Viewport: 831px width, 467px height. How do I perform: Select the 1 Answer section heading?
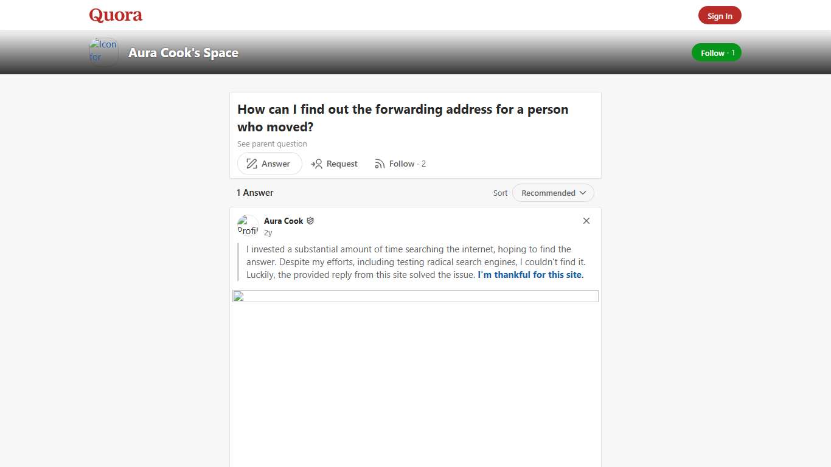point(254,192)
